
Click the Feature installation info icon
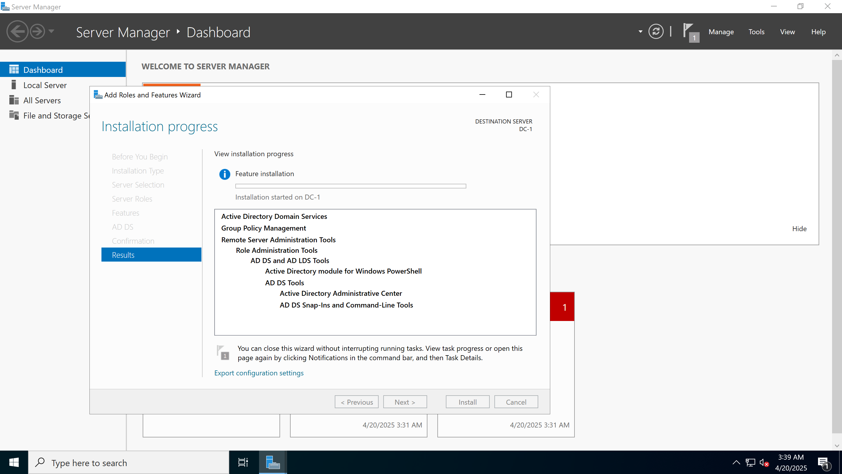click(225, 174)
